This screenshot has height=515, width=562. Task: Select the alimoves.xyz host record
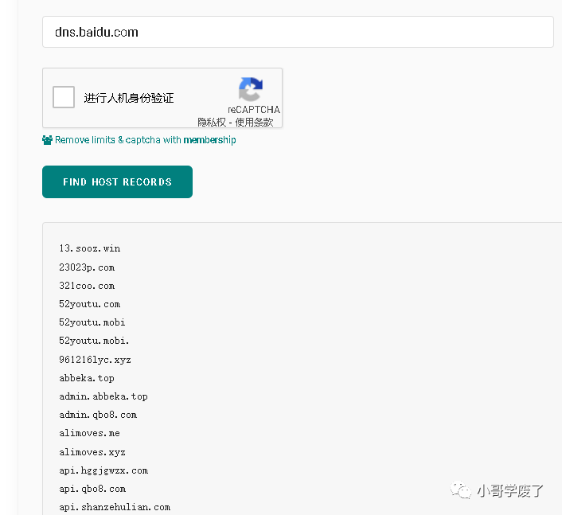coord(92,452)
